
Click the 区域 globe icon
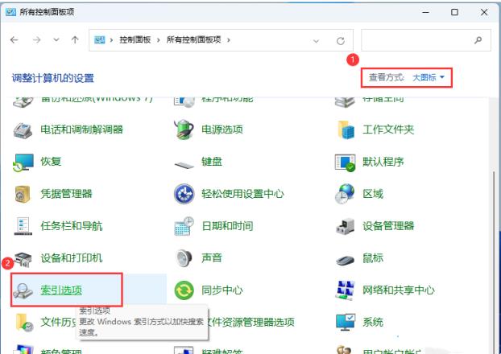pos(345,194)
